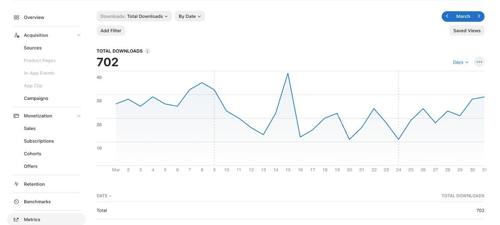This screenshot has height=225, width=500.
Task: Click the March month label
Action: 463,16
